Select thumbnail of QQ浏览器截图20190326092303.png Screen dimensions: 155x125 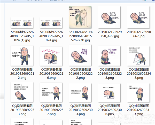coord(80,92)
